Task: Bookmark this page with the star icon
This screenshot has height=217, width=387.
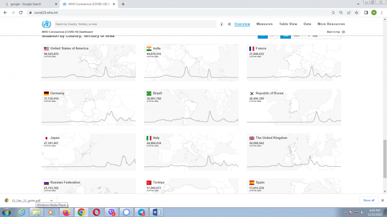Action: click(356, 12)
